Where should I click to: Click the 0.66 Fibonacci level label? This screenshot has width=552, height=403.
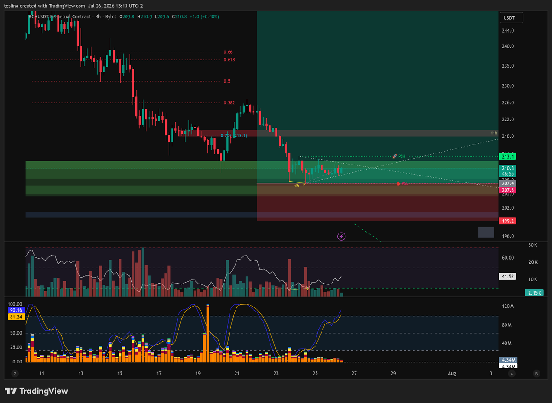[228, 52]
